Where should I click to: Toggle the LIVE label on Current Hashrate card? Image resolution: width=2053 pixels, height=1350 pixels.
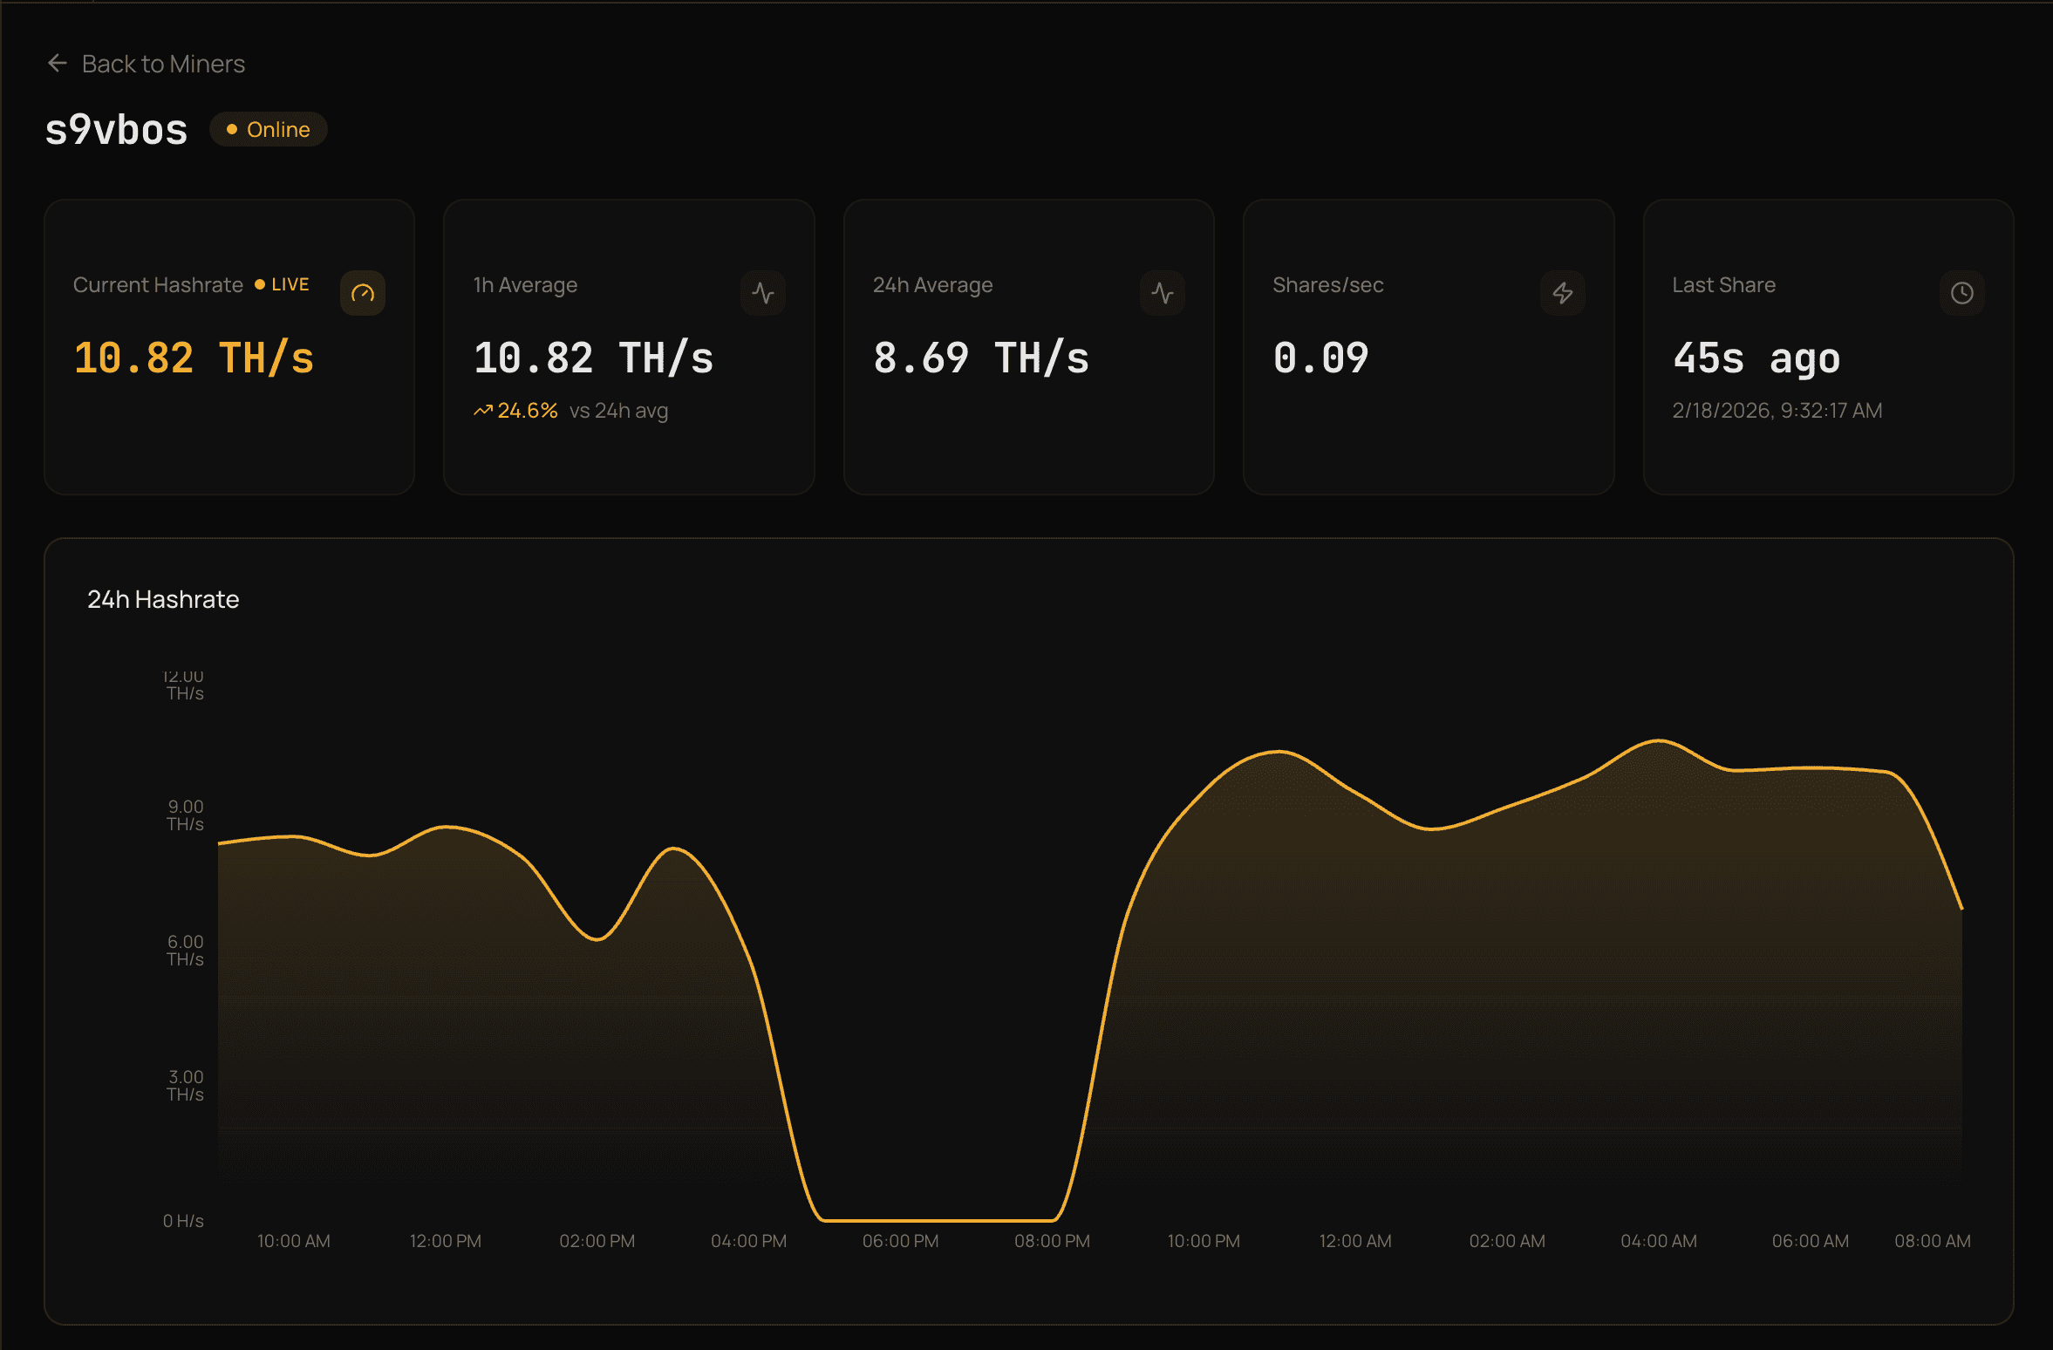(x=289, y=283)
